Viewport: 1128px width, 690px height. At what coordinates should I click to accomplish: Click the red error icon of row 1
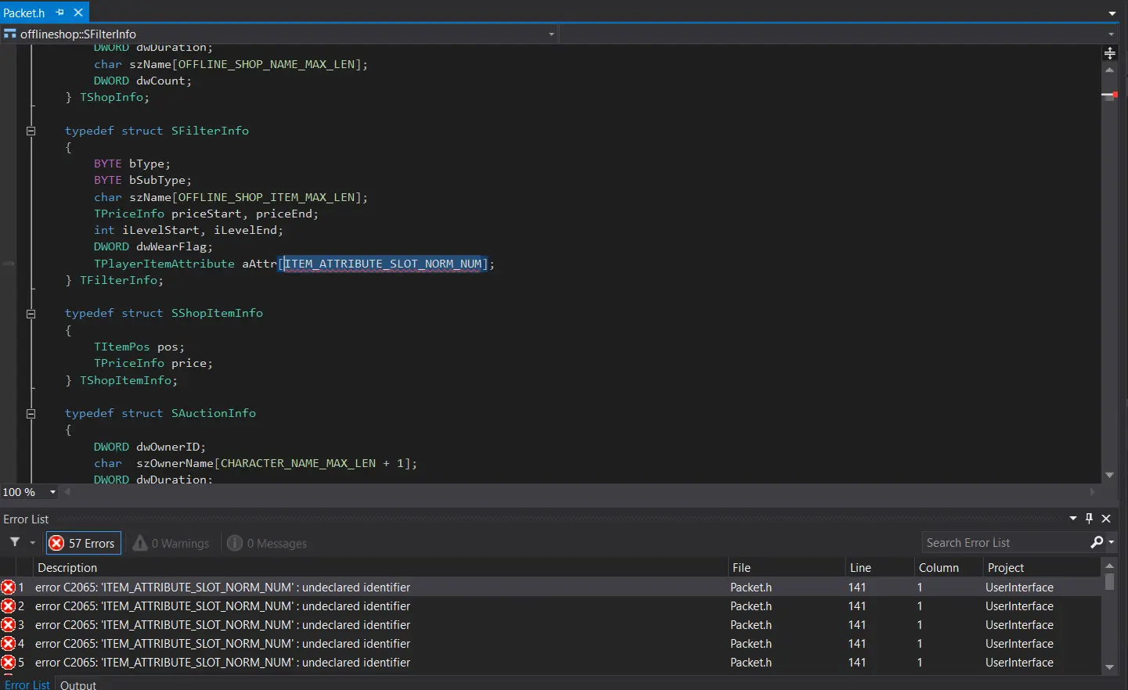click(x=8, y=588)
